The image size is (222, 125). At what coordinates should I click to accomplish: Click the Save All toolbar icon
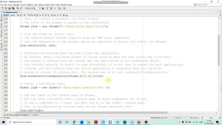pyautogui.click(x=13, y=8)
